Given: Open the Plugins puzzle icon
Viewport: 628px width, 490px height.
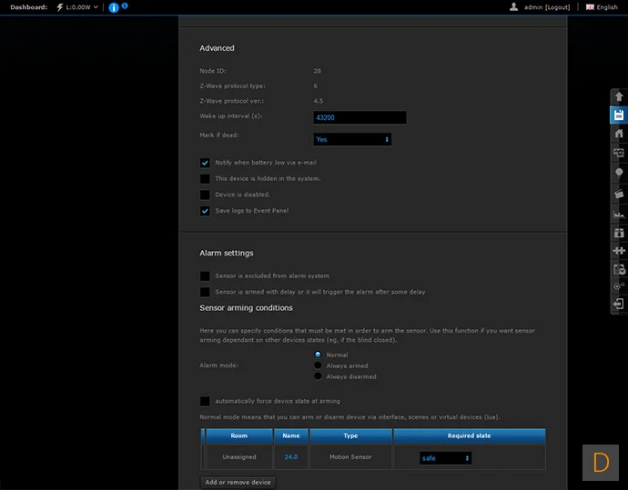Looking at the screenshot, I should click(619, 251).
